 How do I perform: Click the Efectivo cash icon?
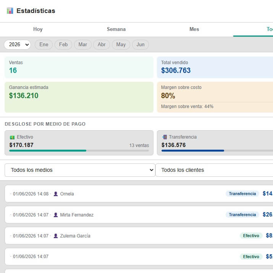pos(12,137)
